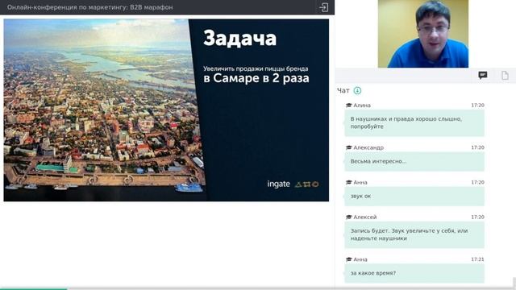Click the graduation cap icon beside Алексей
This screenshot has width=516, height=290.
[x=349, y=217]
